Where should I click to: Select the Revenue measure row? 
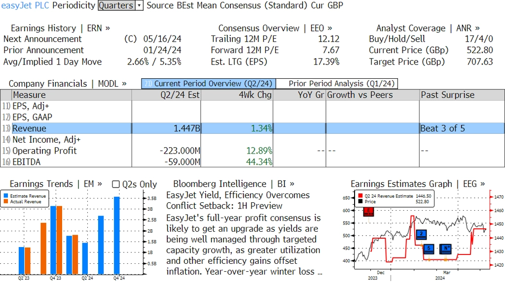[x=252, y=128]
